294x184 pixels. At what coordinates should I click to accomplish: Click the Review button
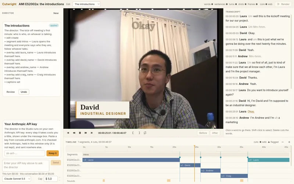(x=11, y=92)
